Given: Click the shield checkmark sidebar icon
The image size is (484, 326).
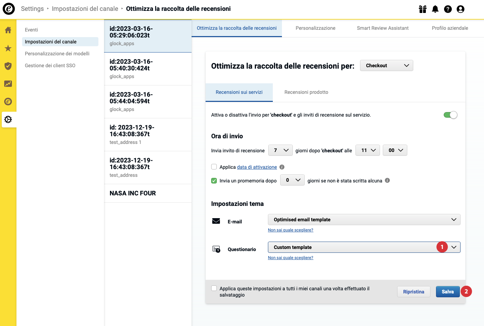Looking at the screenshot, I should 8,66.
